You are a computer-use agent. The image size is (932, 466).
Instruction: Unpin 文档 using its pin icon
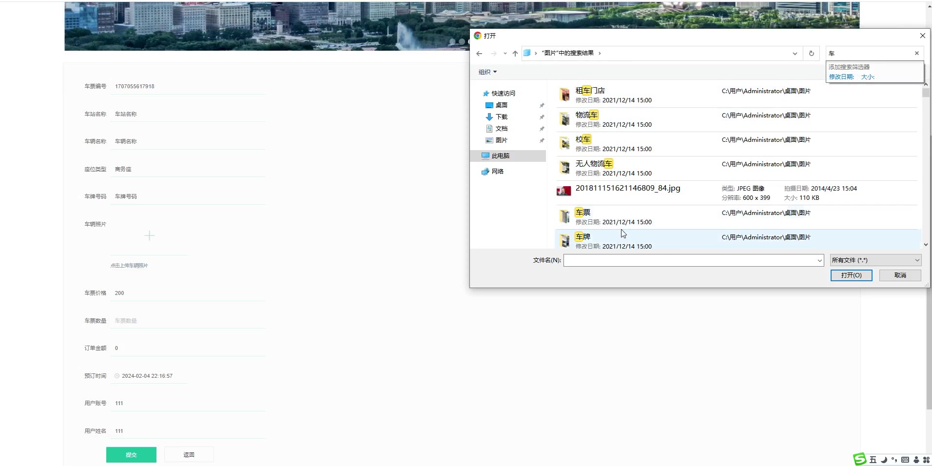542,129
